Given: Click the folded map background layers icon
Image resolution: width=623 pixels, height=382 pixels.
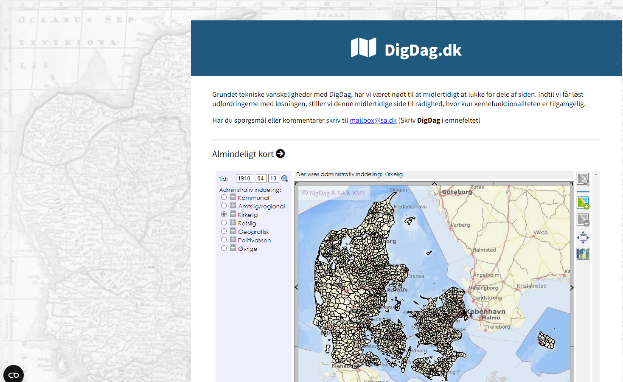Looking at the screenshot, I should [583, 254].
